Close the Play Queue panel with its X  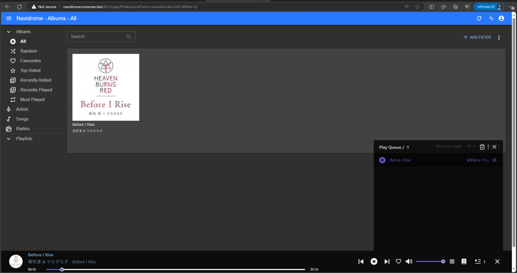click(494, 147)
